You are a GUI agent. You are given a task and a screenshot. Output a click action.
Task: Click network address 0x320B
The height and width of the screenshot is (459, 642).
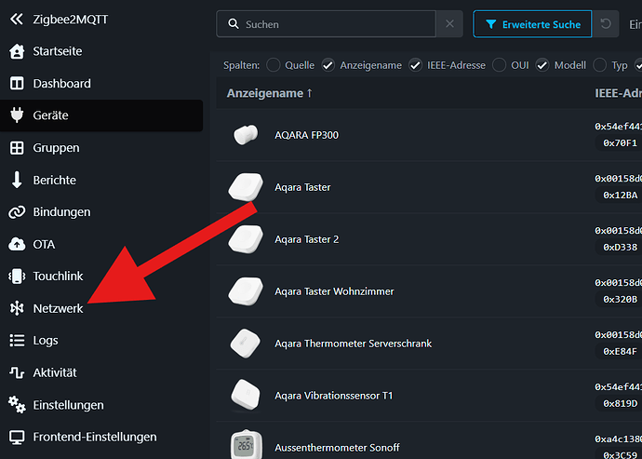[620, 299]
